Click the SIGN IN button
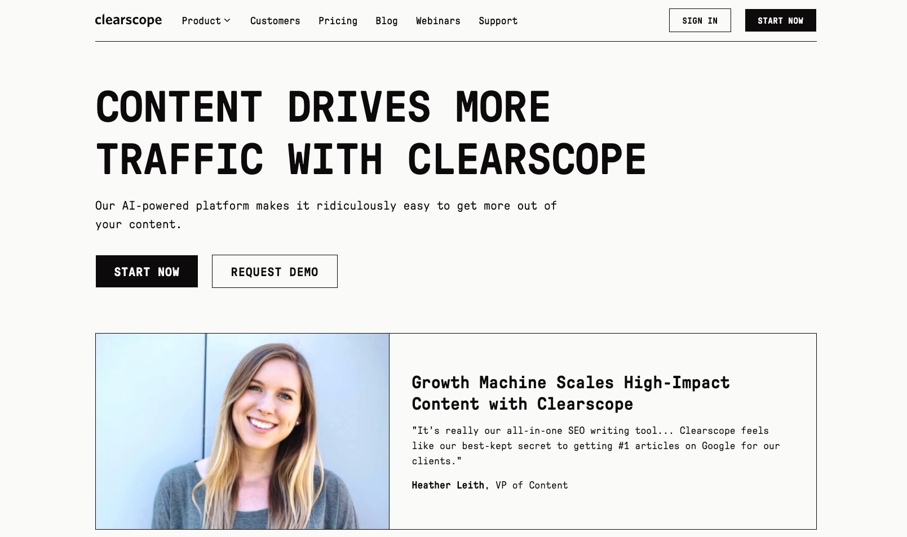The height and width of the screenshot is (537, 907). [x=700, y=20]
